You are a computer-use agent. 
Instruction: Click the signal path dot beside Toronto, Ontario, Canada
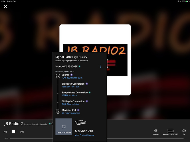click(50, 124)
